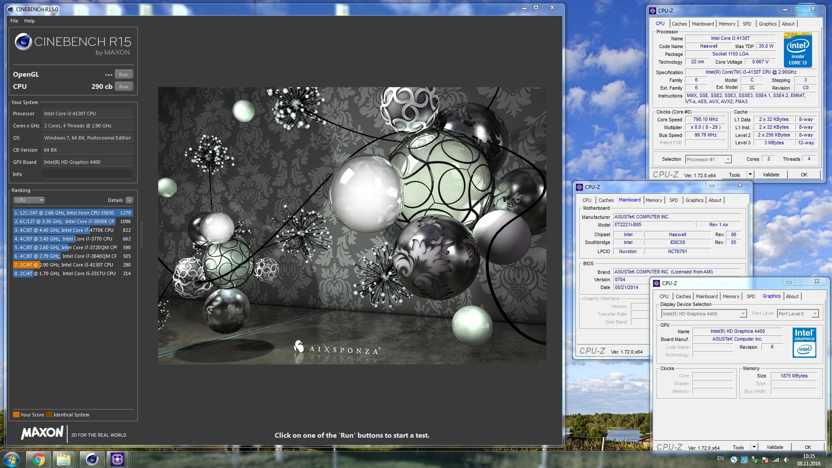The image size is (832, 468).
Task: Click the Details arrow icon in Ranking
Action: pyautogui.click(x=129, y=200)
